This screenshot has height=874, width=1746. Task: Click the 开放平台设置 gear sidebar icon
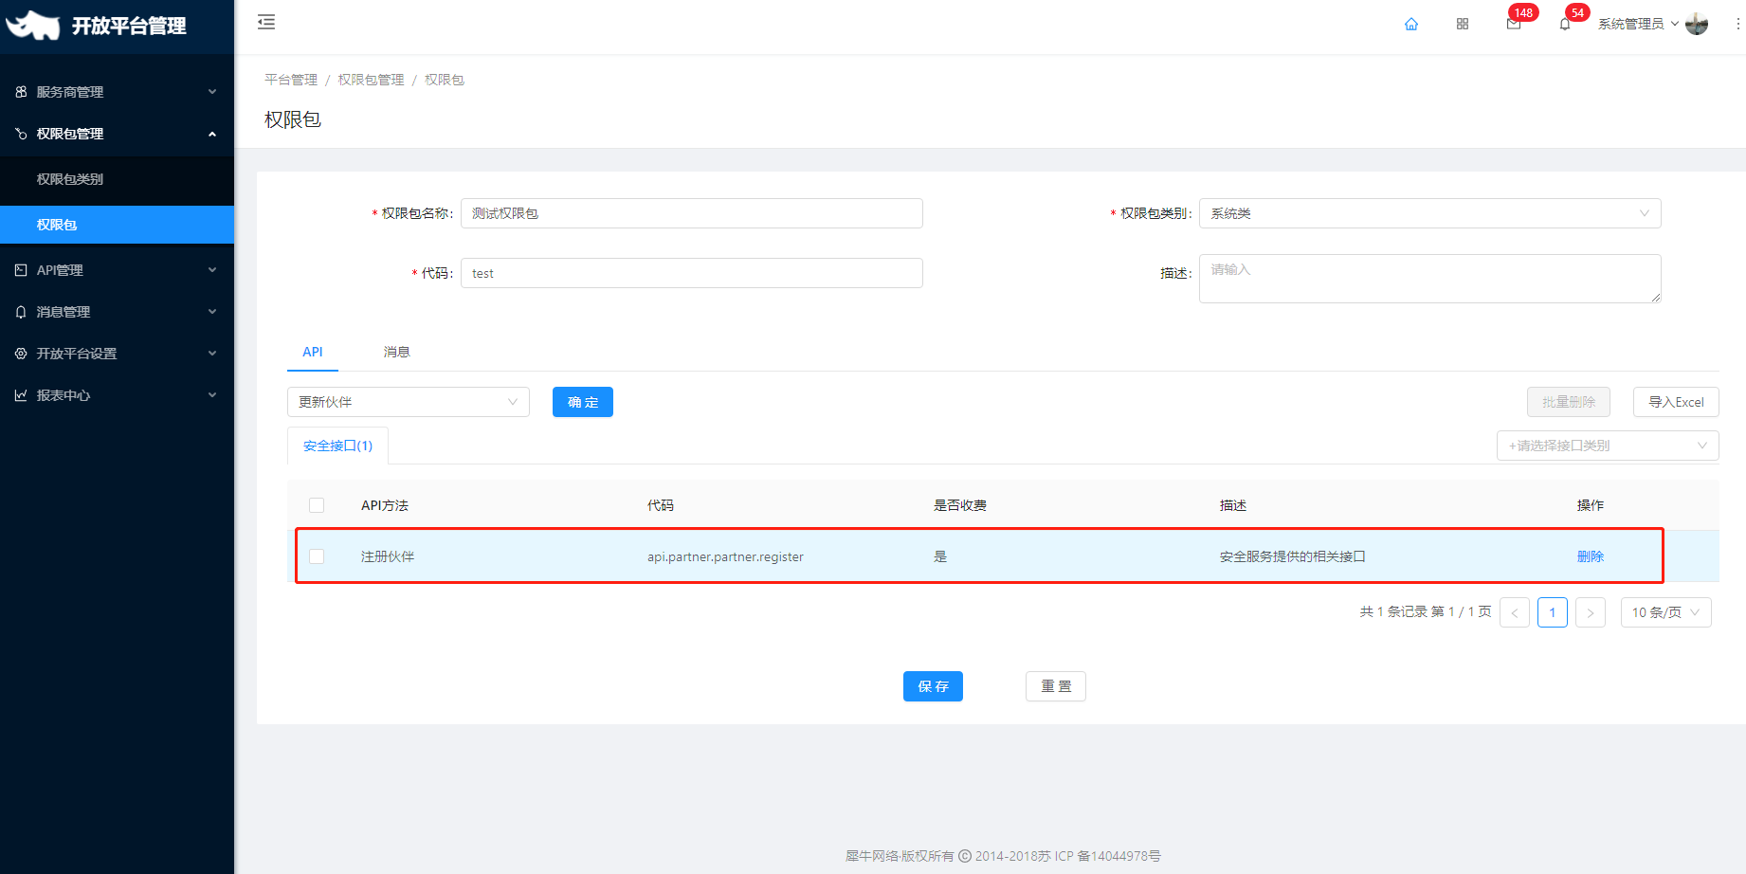click(x=21, y=354)
